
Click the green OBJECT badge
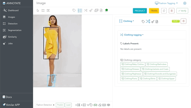(x=176, y=21)
